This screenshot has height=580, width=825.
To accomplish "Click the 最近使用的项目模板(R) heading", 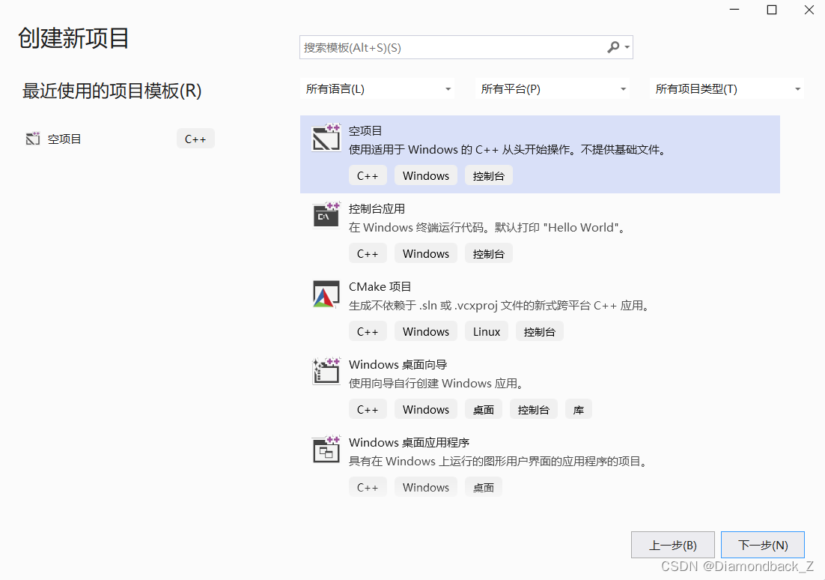I will (112, 91).
